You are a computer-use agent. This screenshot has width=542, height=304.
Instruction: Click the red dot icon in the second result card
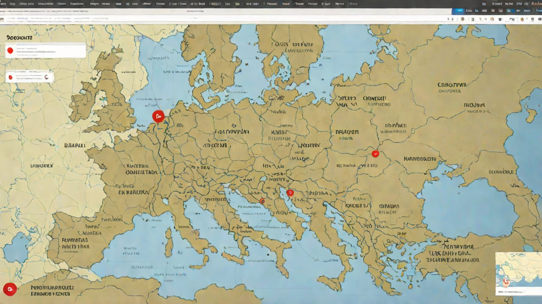click(11, 78)
